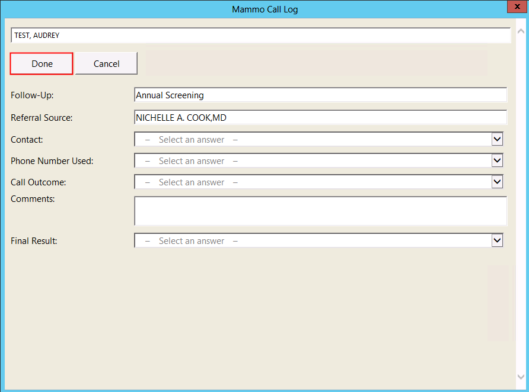Click the scrollbar down arrow

[520, 377]
